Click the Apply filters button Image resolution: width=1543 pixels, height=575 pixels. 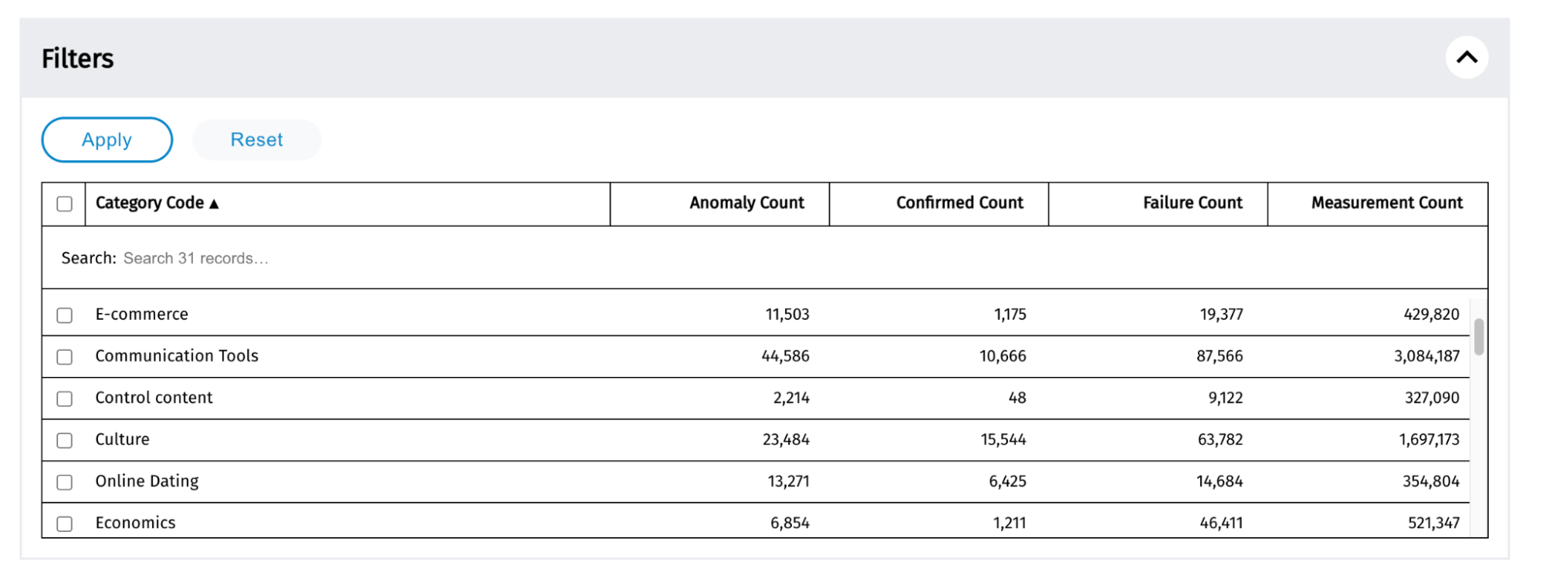click(107, 140)
